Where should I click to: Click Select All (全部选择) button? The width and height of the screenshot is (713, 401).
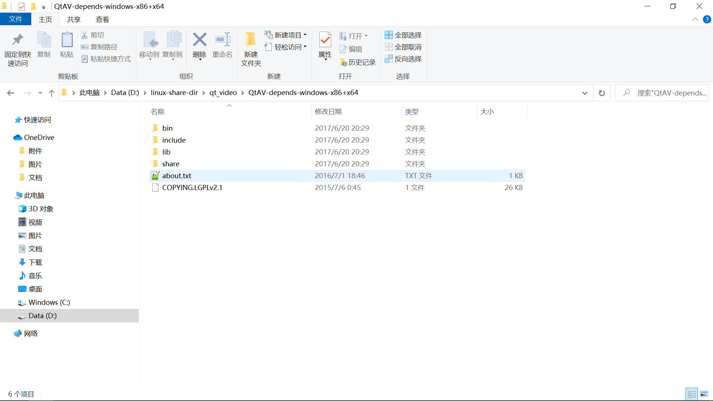pos(403,35)
